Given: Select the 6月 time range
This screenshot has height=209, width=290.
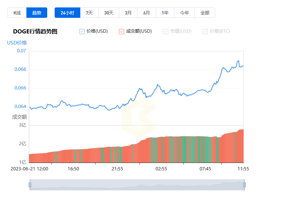Looking at the screenshot, I should pyautogui.click(x=146, y=13).
